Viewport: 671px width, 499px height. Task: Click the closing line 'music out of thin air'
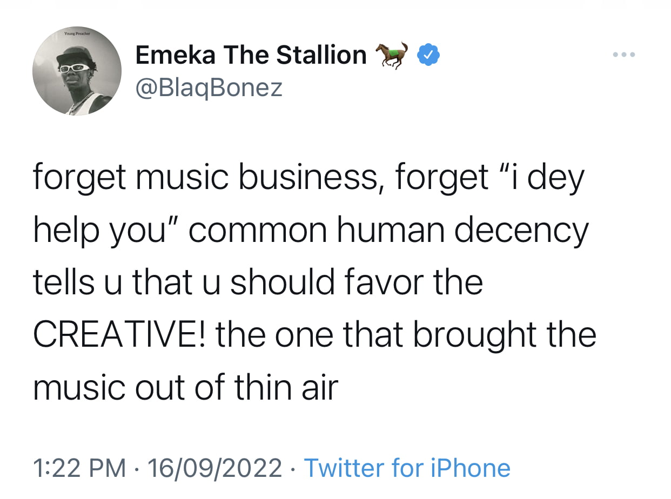pos(186,387)
